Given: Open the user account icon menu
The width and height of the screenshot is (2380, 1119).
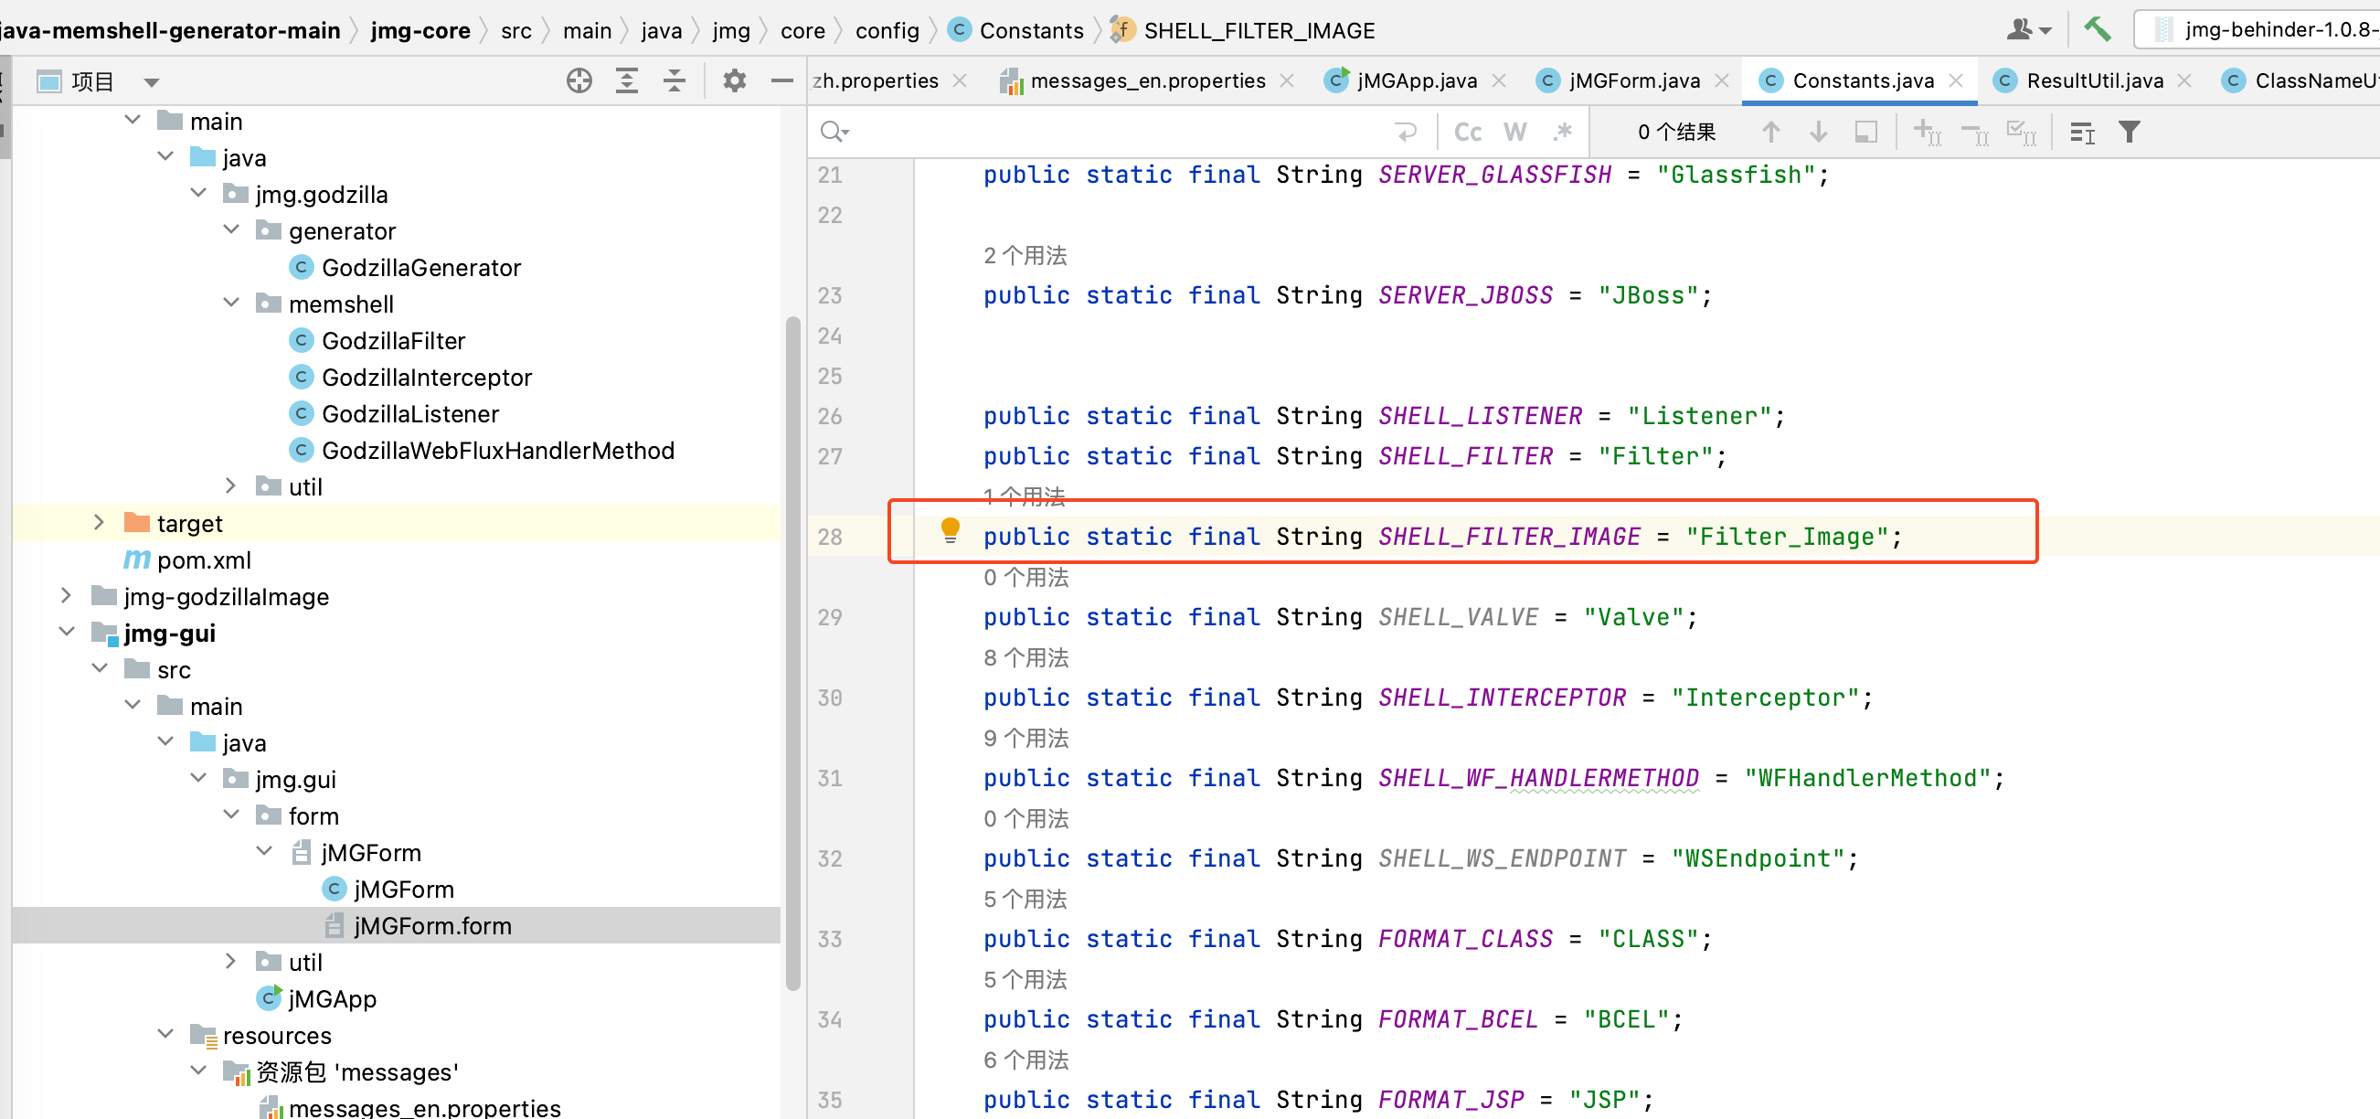Looking at the screenshot, I should click(2028, 29).
